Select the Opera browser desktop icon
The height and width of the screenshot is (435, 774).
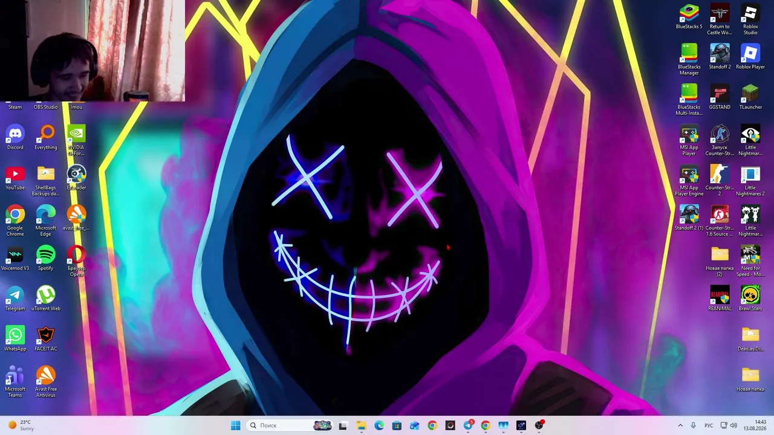pyautogui.click(x=76, y=262)
